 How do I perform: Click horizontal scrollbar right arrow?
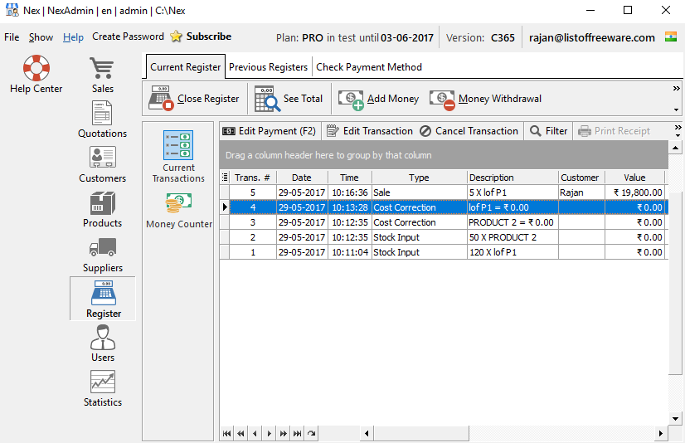[660, 433]
